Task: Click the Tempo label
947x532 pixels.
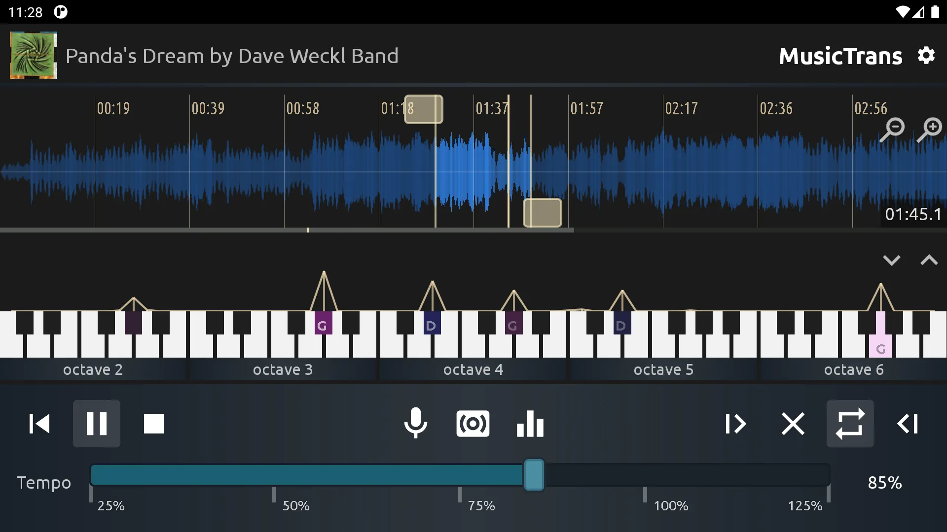Action: tap(44, 483)
